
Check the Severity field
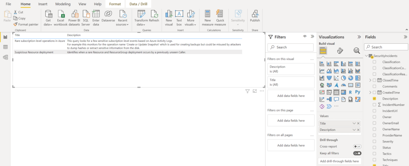coord(374,142)
